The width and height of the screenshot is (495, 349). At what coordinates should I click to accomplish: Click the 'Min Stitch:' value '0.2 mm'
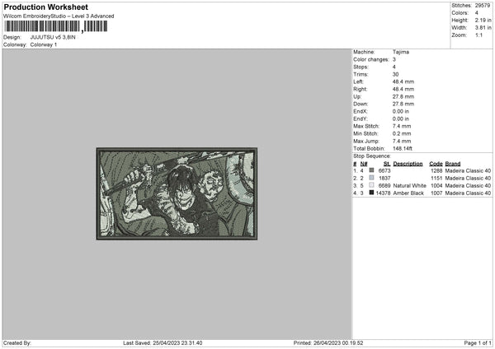pyautogui.click(x=402, y=134)
